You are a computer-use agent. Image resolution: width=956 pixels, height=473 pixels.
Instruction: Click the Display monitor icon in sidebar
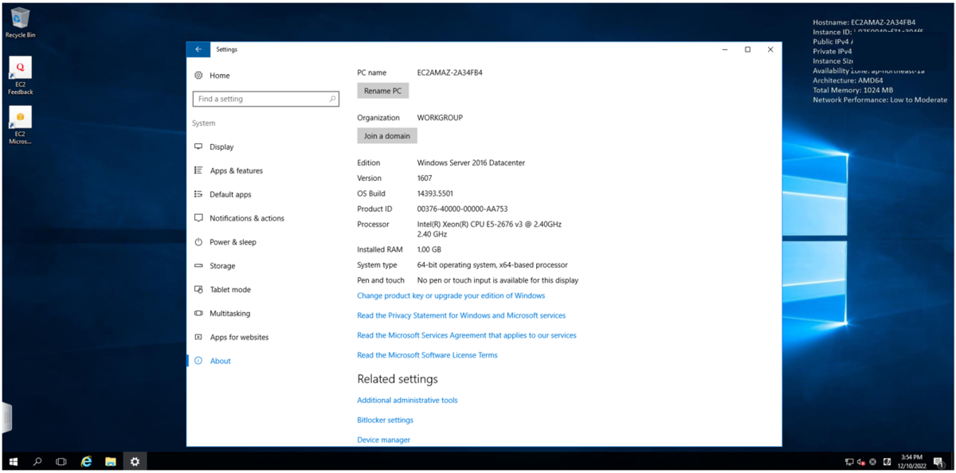(x=198, y=147)
